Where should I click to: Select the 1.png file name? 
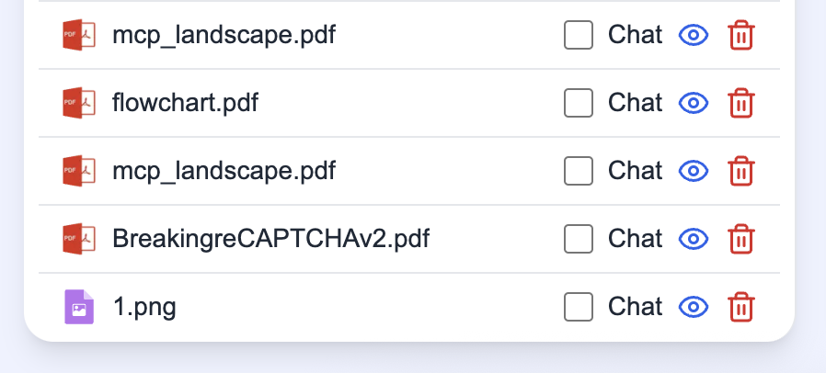tap(144, 307)
